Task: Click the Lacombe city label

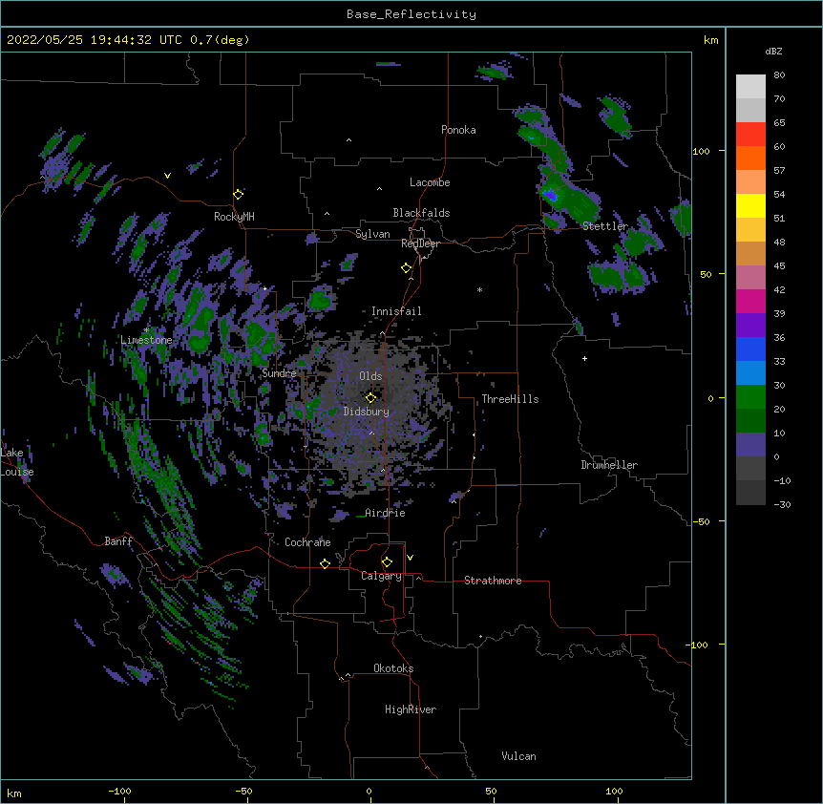Action: point(430,182)
